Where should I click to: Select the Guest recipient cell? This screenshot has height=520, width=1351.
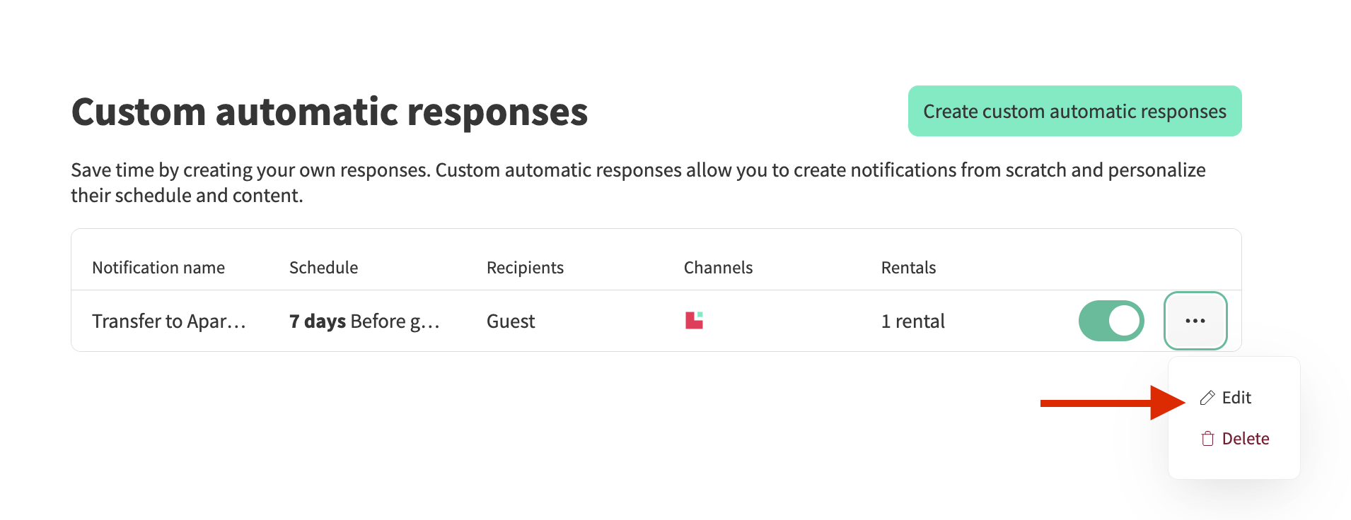click(x=511, y=321)
